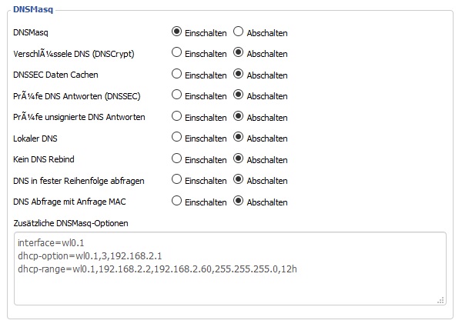This screenshot has width=462, height=327.
Task: Enable Kein DNS Rebind
Action: [x=176, y=159]
